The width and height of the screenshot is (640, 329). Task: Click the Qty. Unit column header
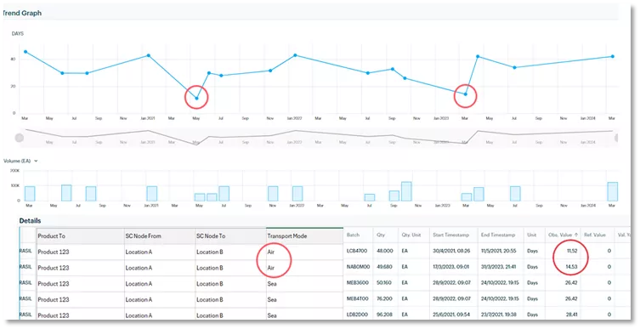tap(413, 235)
